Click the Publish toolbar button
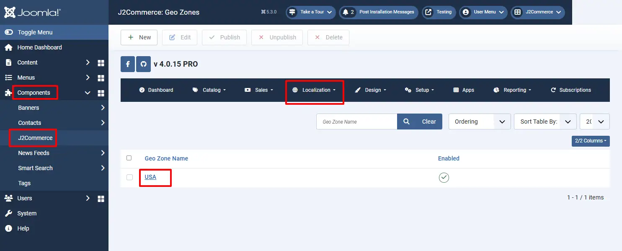 [224, 37]
